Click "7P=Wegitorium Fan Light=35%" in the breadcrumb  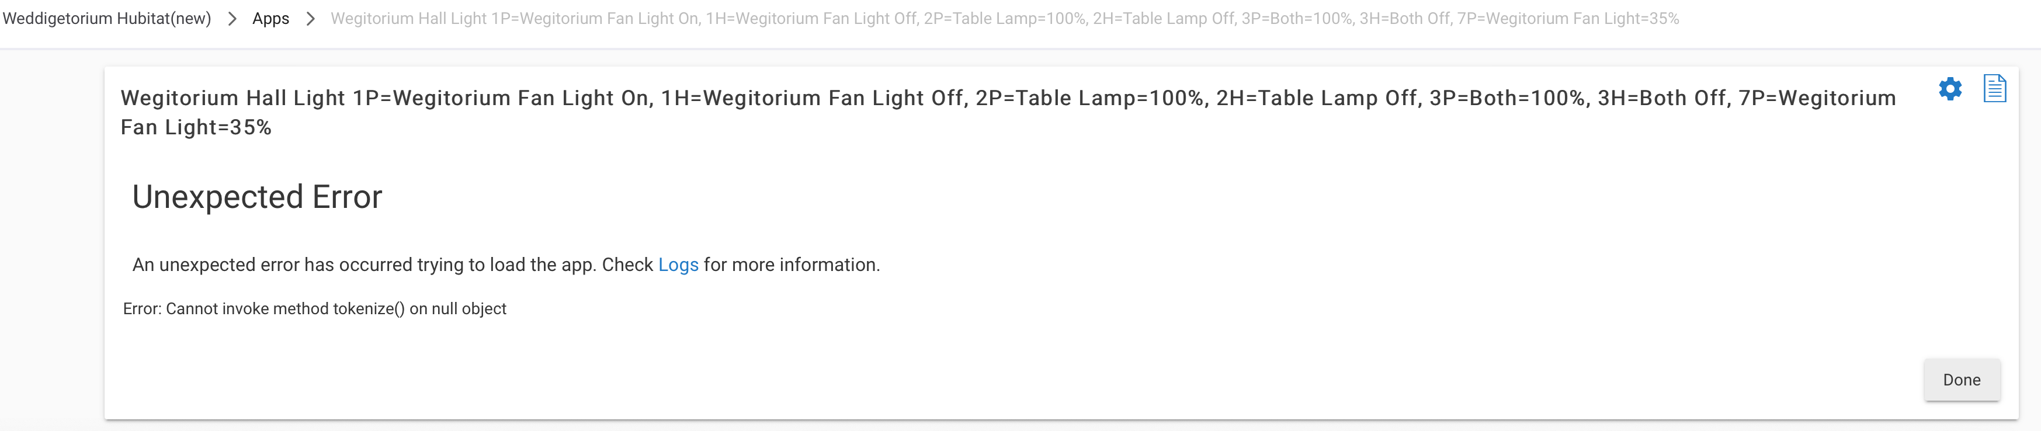pos(1568,18)
